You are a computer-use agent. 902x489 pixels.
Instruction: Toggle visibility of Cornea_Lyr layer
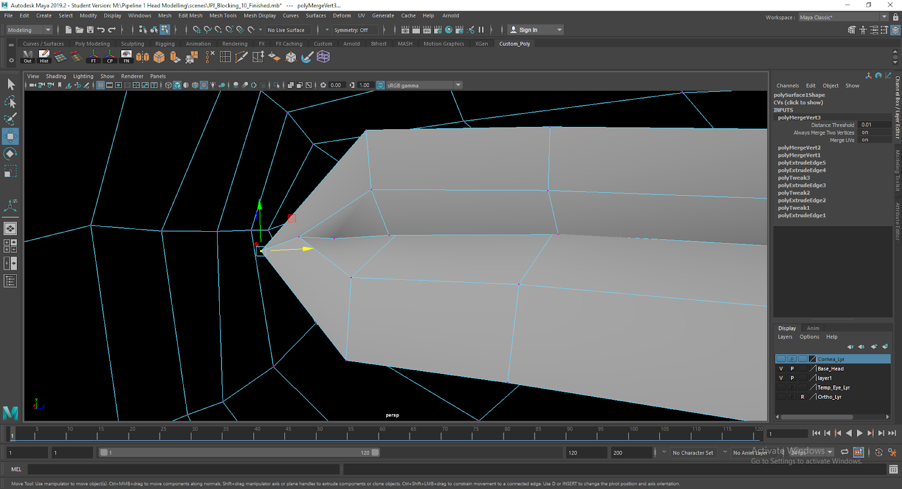(x=781, y=359)
